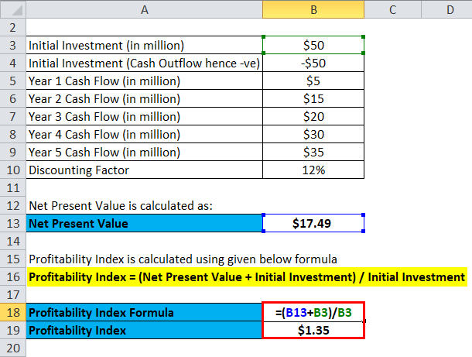The image size is (472, 357).
Task: Click the select-all corner of the sheet
Action: [x=13, y=9]
